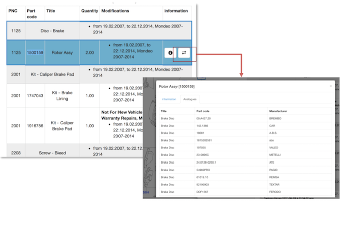353x243 pixels.
Task: Click the Part code column header
Action: point(32,14)
